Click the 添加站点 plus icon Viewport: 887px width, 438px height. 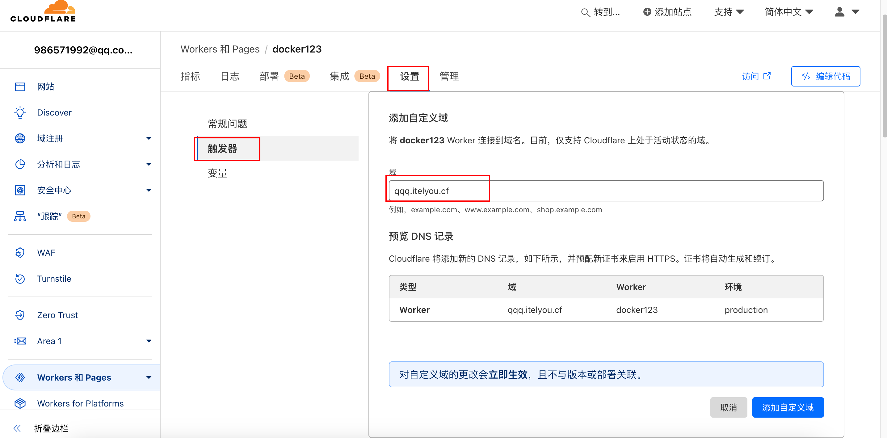click(647, 11)
